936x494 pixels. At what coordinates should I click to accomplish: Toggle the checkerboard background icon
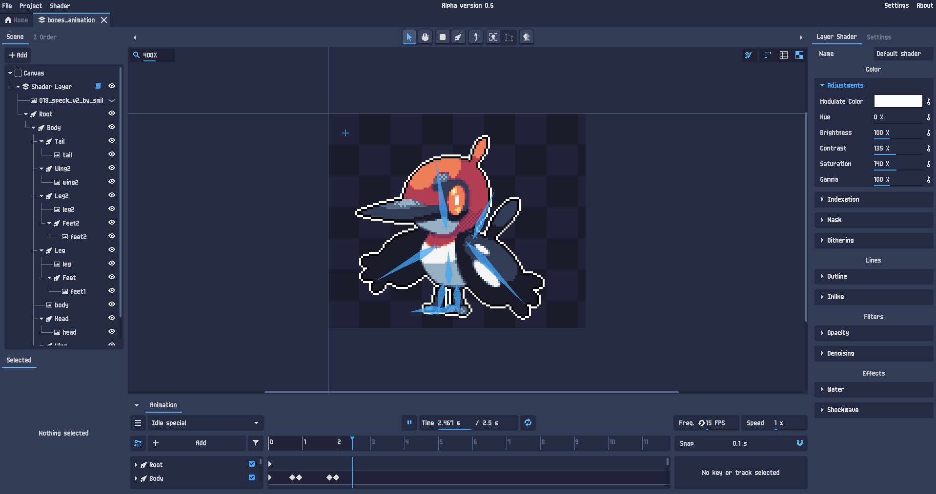coord(799,55)
